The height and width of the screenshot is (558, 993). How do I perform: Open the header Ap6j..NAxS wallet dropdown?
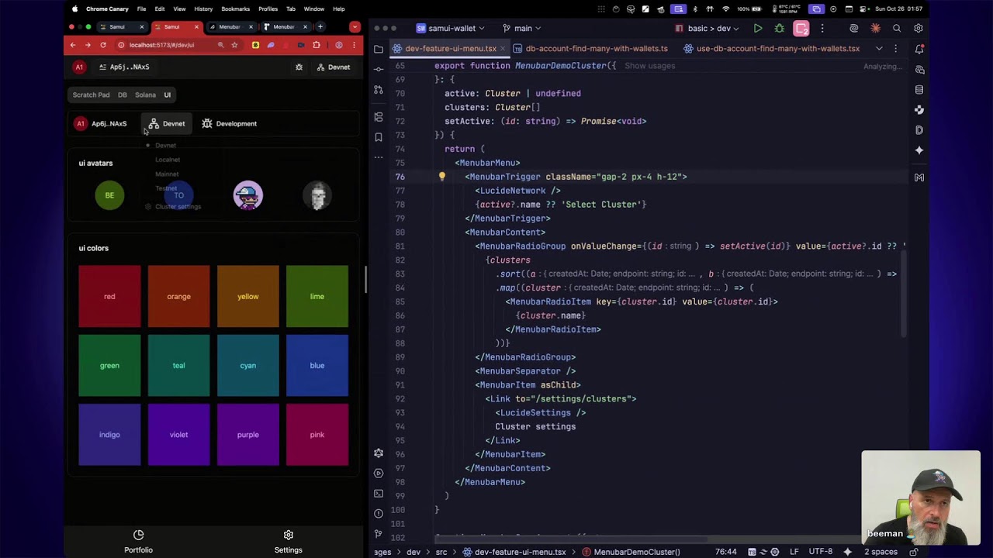coord(124,67)
